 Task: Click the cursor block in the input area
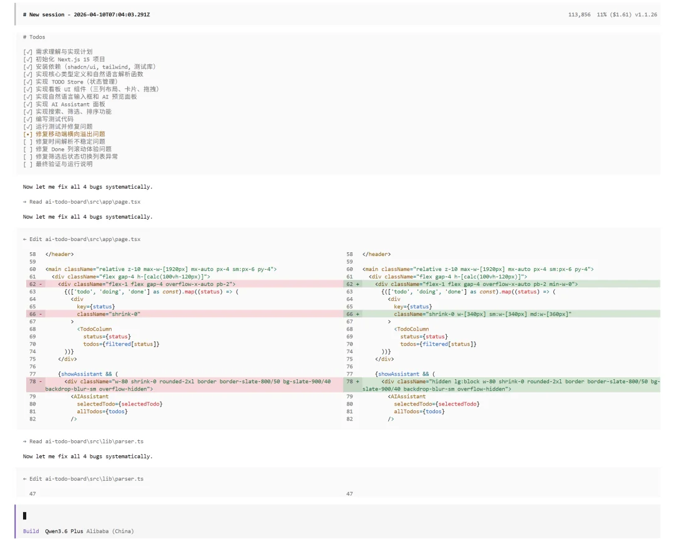pos(24,515)
